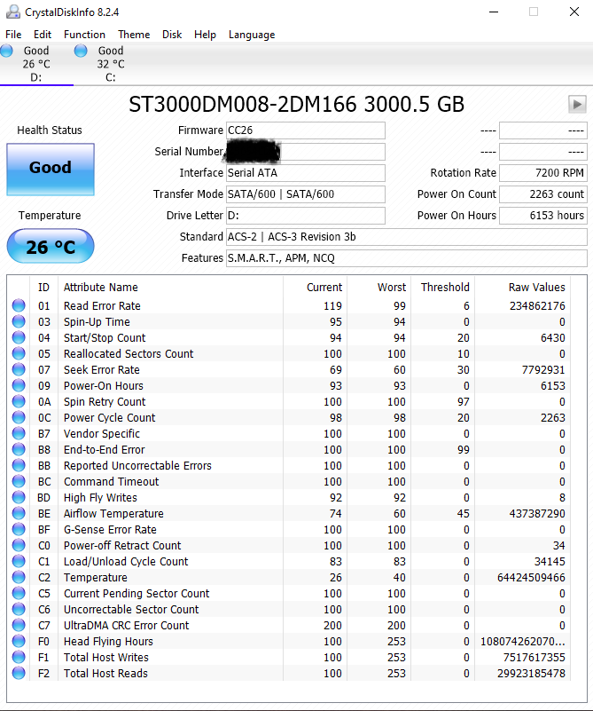Select the D: disk tab
This screenshot has width=593, height=711.
[x=36, y=64]
